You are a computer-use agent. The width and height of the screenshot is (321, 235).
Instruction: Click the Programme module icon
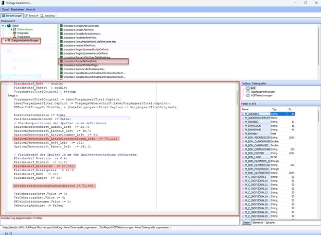coord(14,37)
